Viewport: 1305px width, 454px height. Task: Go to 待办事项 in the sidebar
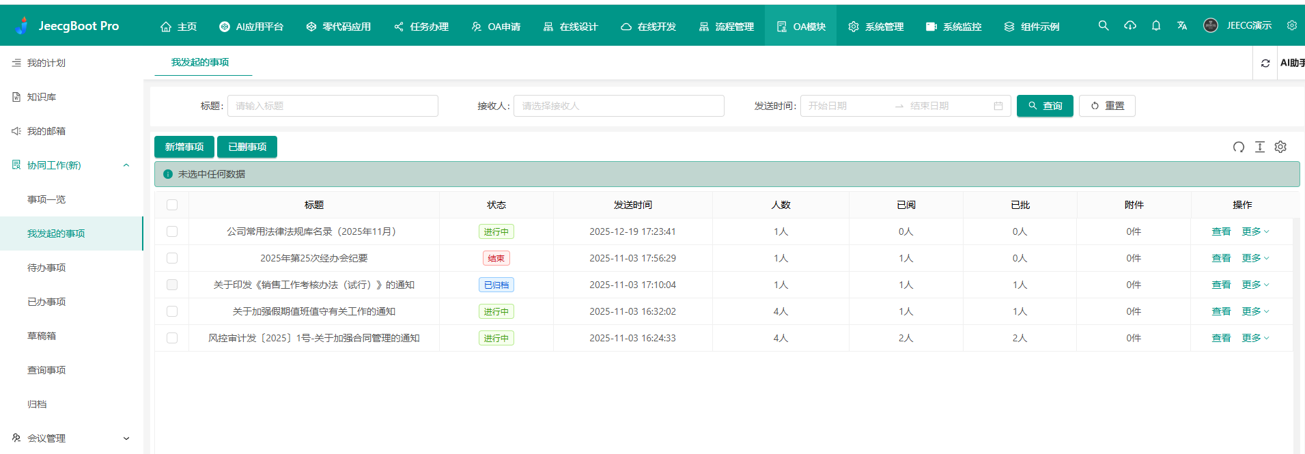click(46, 268)
